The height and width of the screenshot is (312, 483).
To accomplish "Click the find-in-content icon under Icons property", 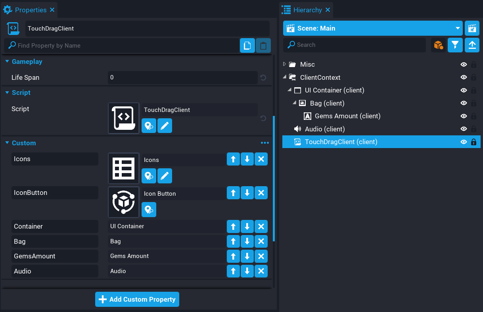I will coord(149,176).
